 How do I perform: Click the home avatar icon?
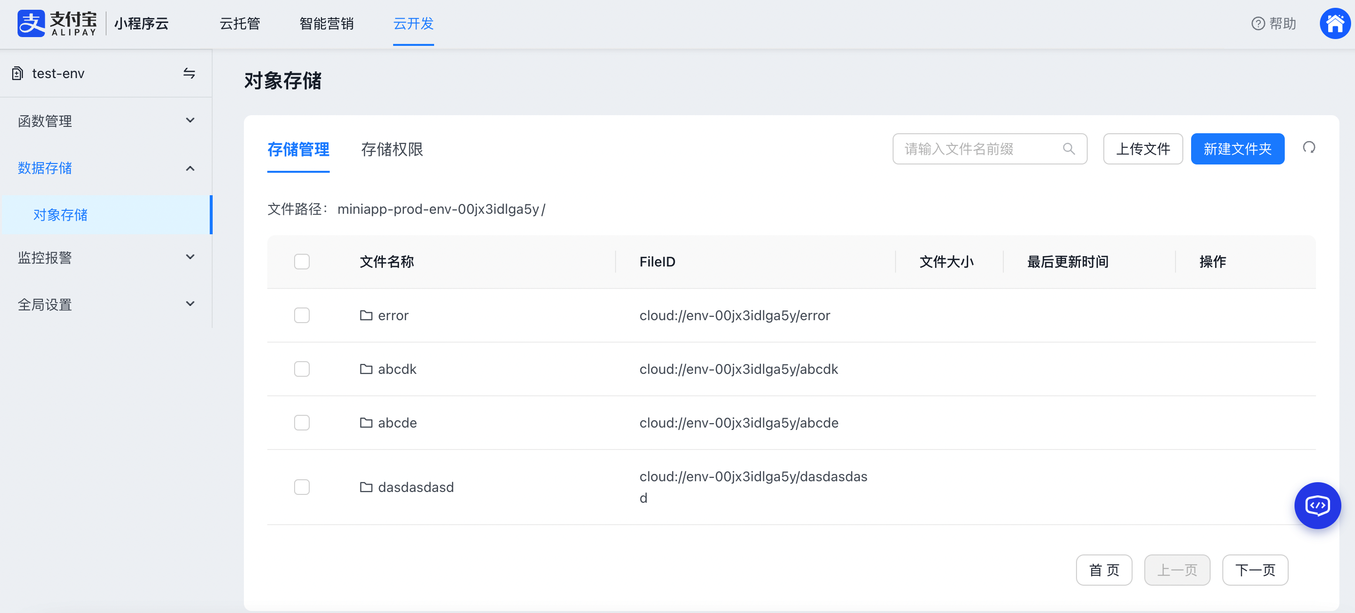point(1335,23)
